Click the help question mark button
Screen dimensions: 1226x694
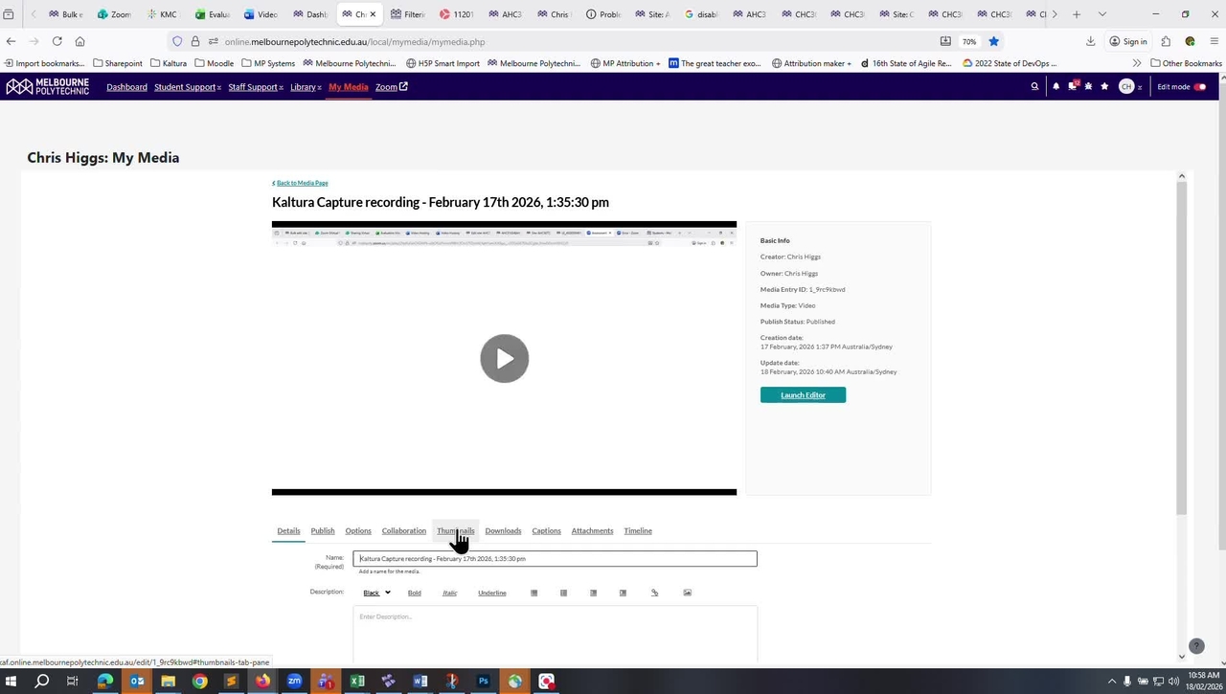pyautogui.click(x=1195, y=647)
